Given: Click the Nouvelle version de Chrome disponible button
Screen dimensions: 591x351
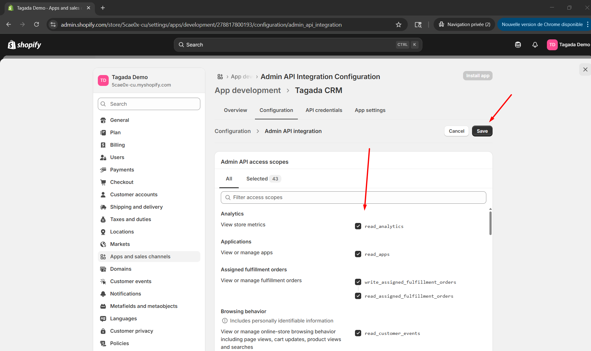Looking at the screenshot, I should click(x=542, y=24).
